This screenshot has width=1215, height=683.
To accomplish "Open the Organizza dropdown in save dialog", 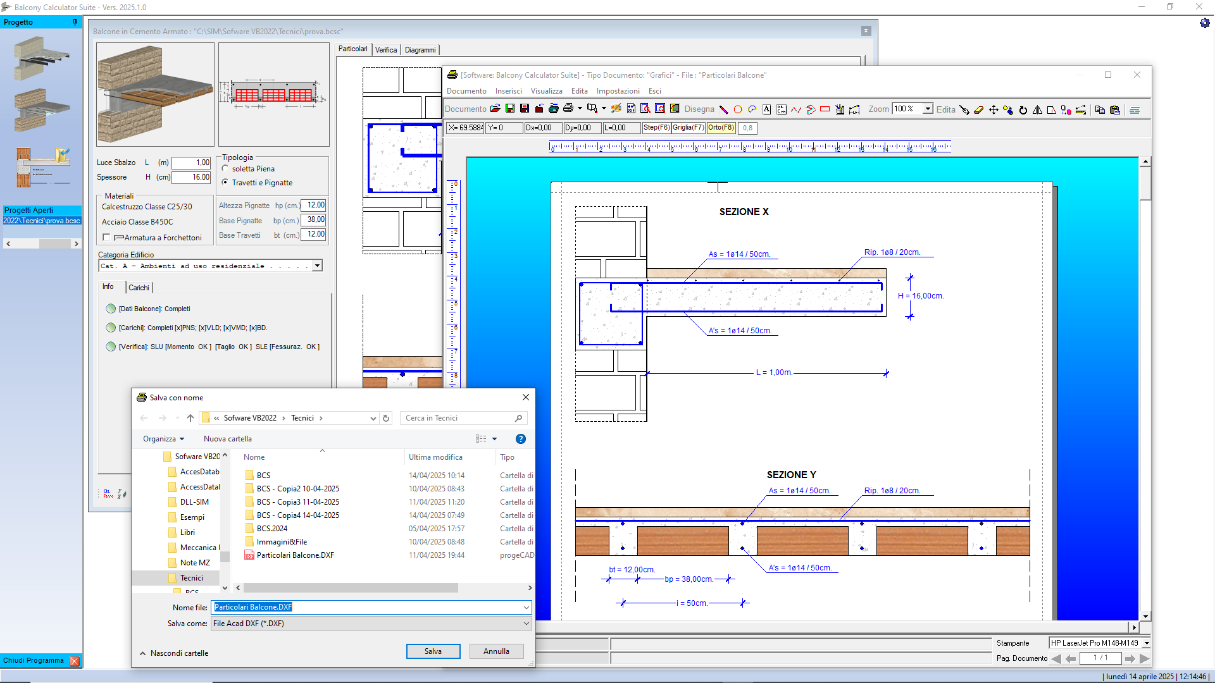I will pos(163,439).
